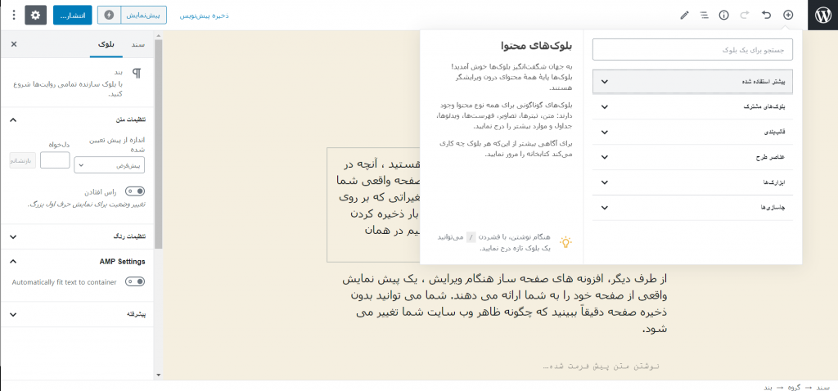Image resolution: width=838 pixels, height=391 pixels.
Task: Enable Automatically fit text to container
Action: (x=135, y=281)
